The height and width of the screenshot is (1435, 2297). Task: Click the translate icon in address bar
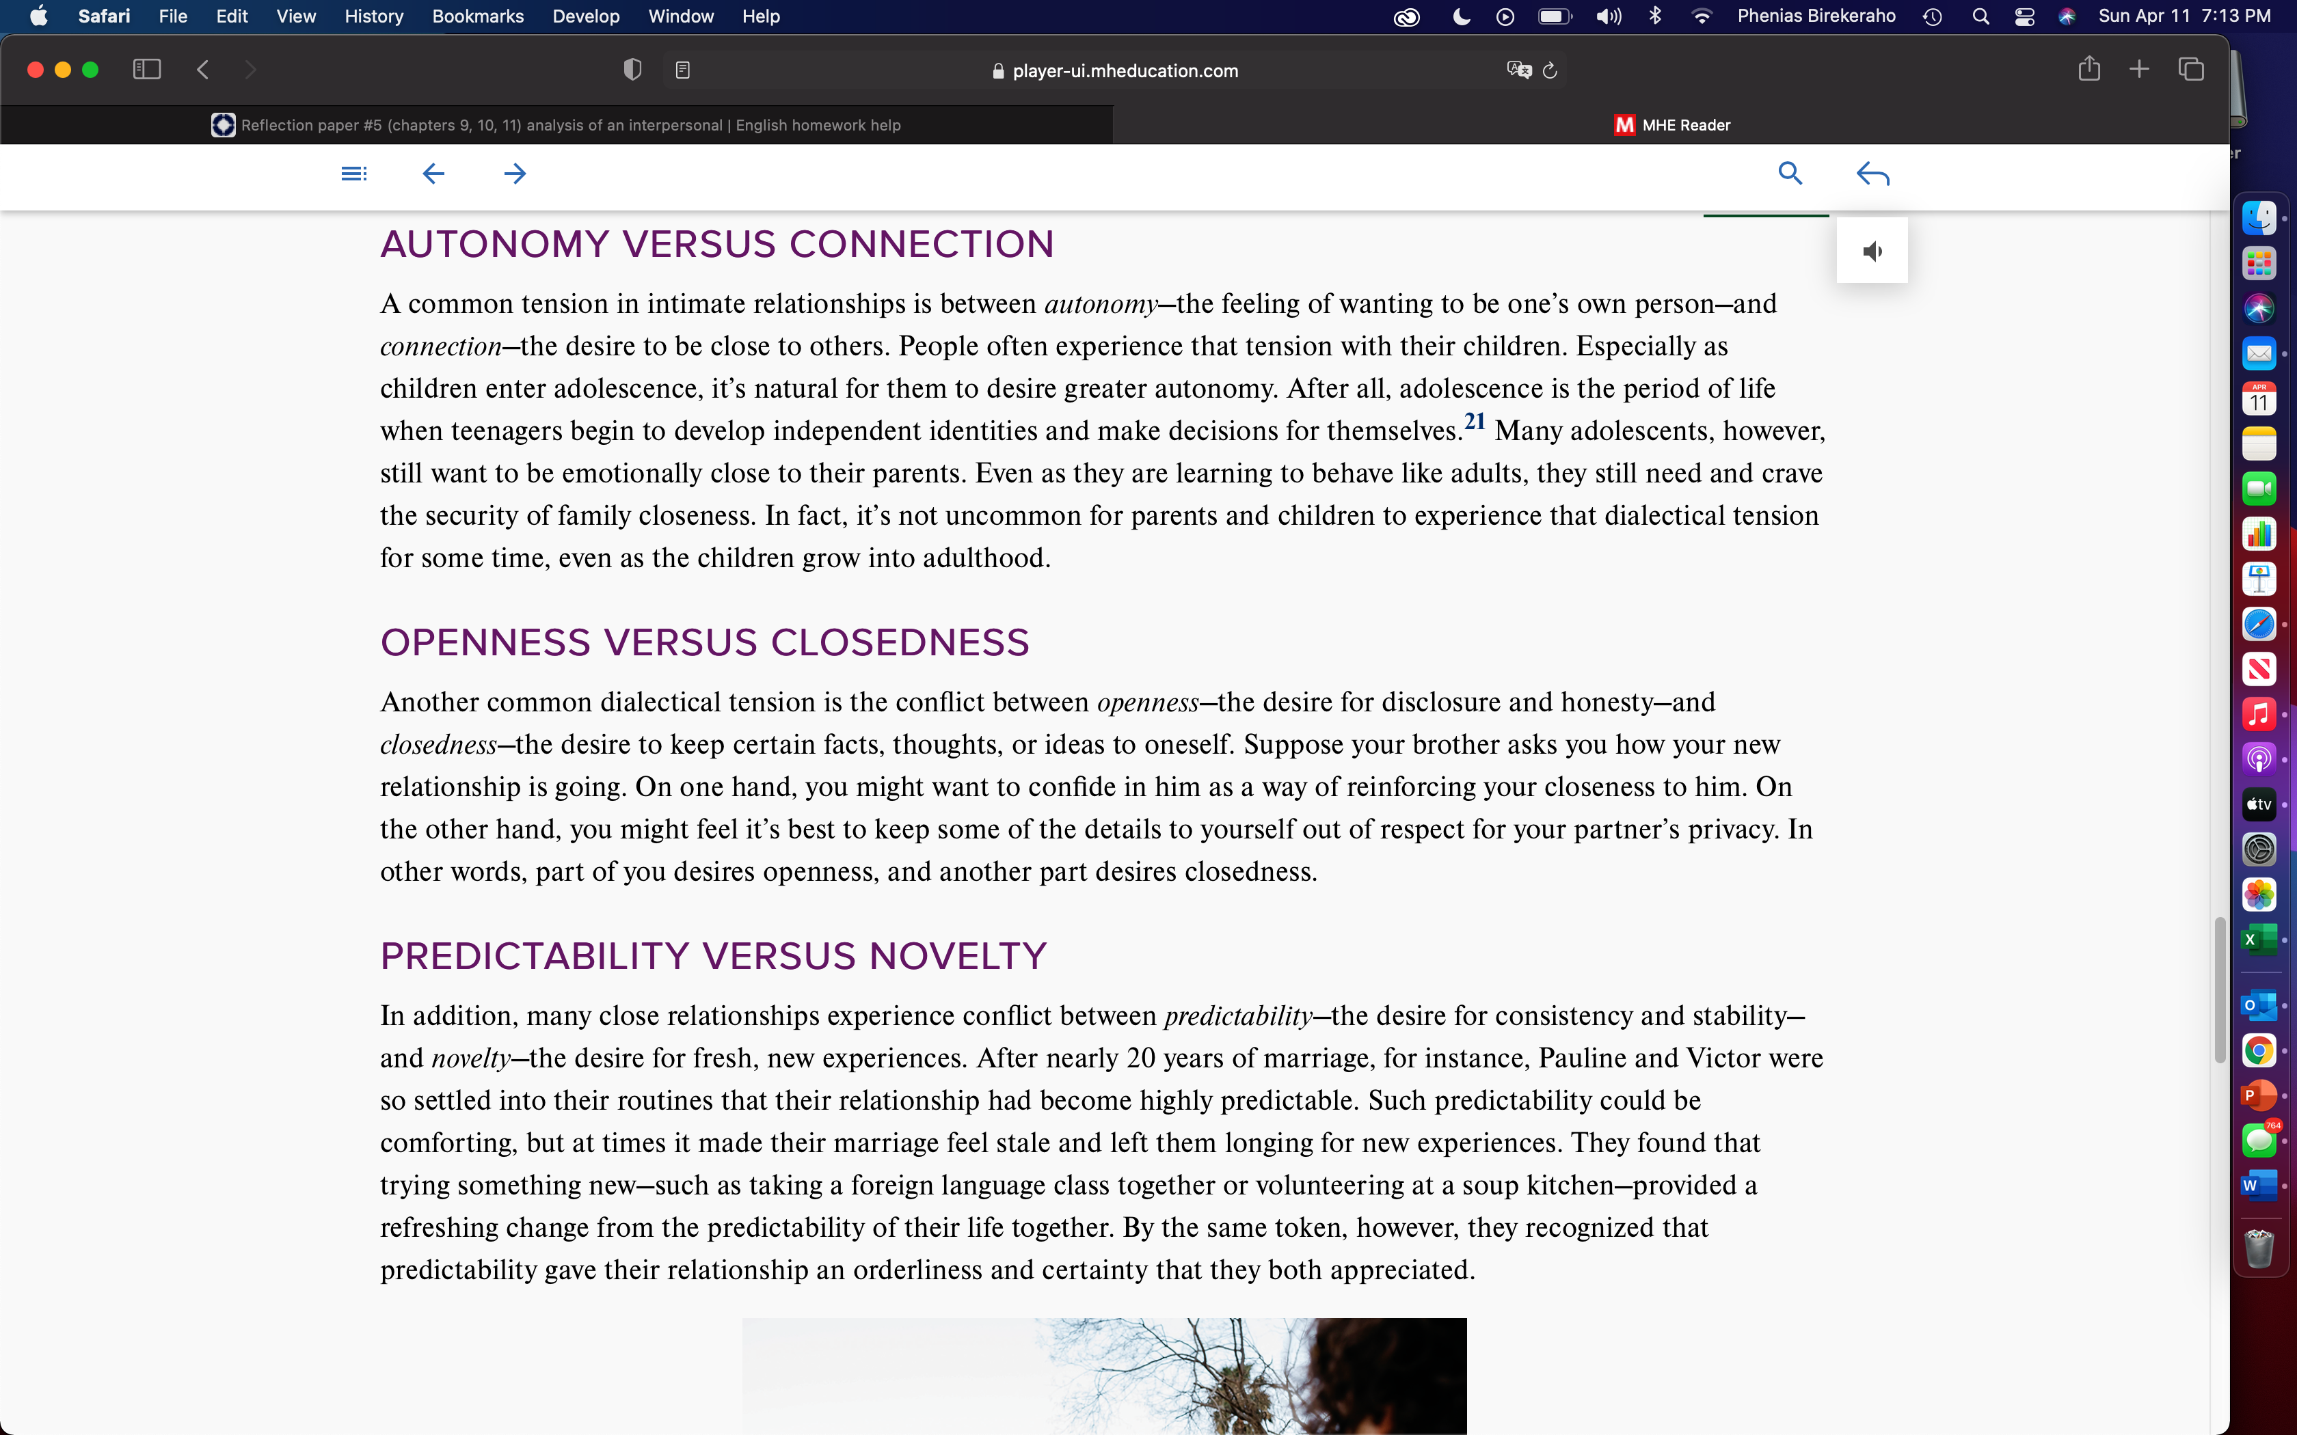(x=1518, y=70)
